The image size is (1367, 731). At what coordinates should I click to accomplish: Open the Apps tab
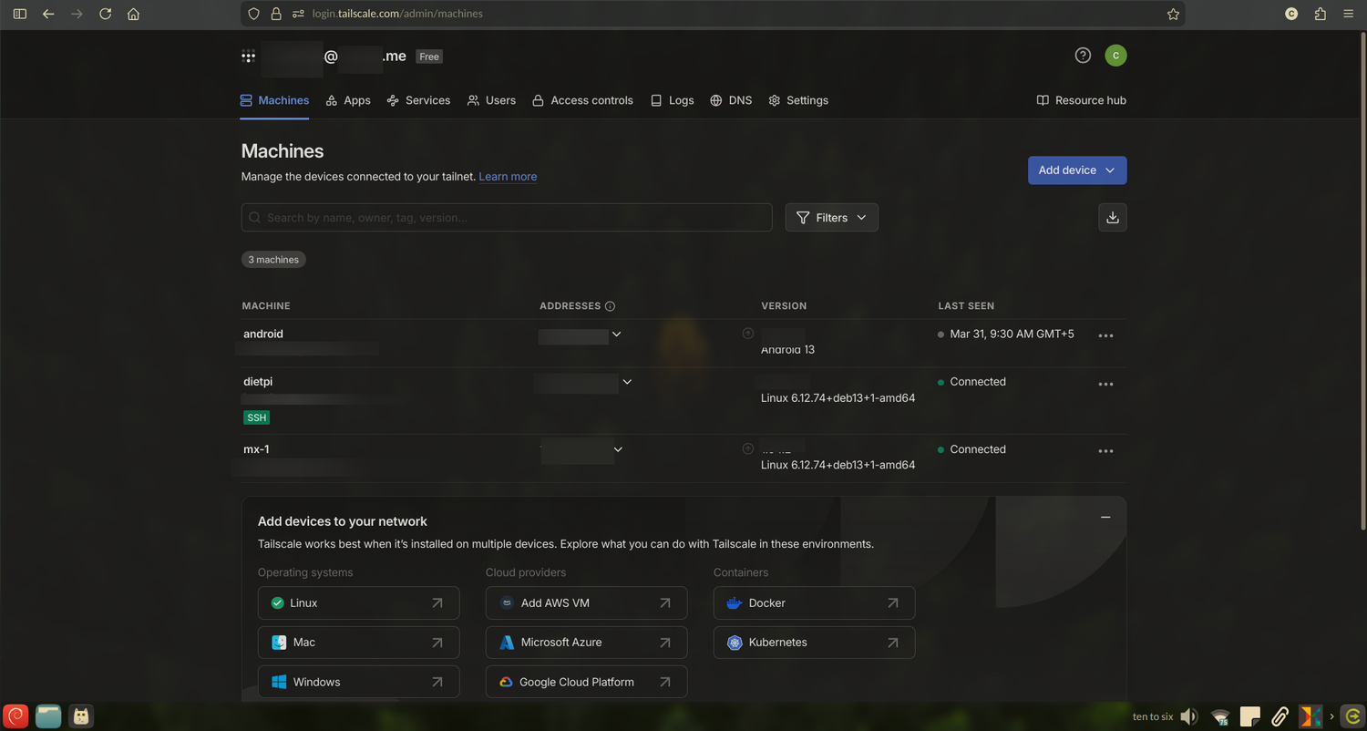(x=348, y=100)
